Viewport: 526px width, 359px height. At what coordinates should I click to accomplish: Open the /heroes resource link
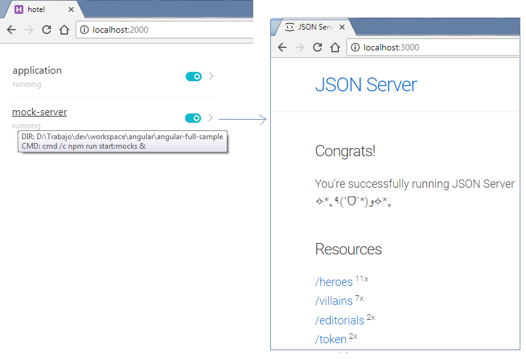pyautogui.click(x=334, y=282)
